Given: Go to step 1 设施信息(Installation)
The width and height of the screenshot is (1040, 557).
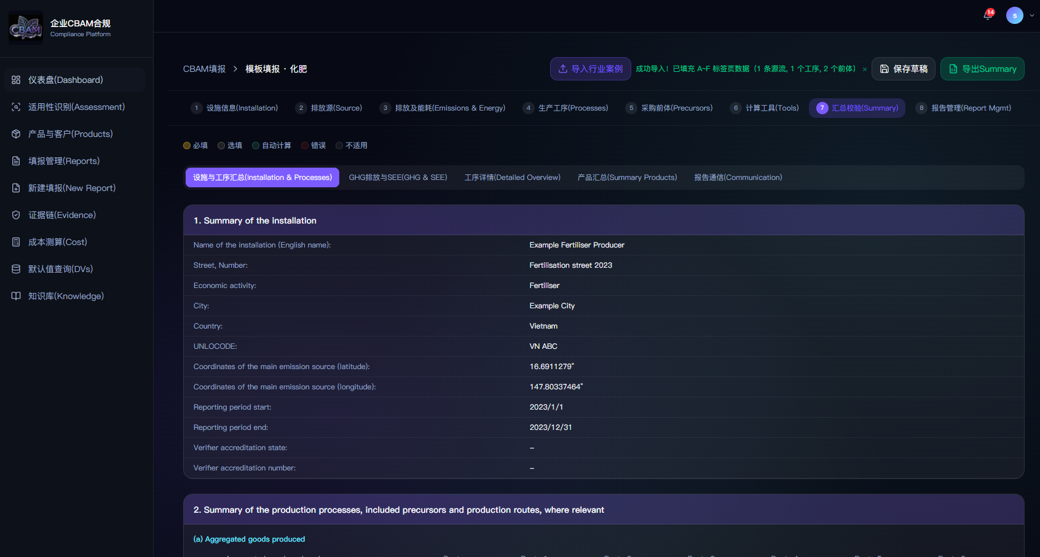Looking at the screenshot, I should point(235,108).
